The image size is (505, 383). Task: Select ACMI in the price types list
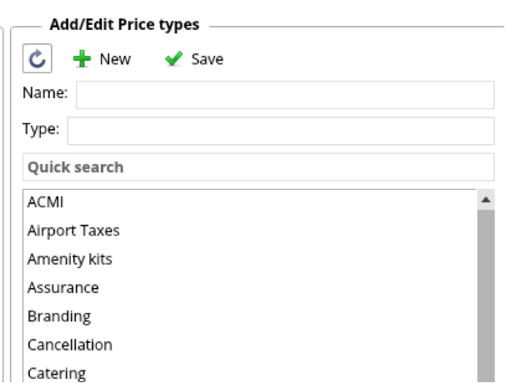(x=46, y=202)
